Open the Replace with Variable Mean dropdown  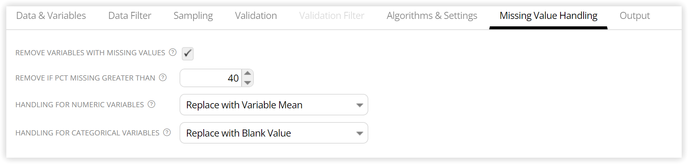point(274,105)
